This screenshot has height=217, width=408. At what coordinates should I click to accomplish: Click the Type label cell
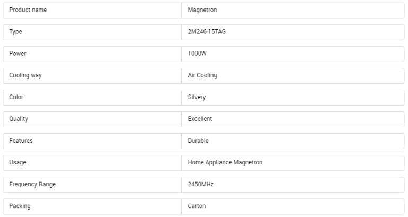coord(92,32)
